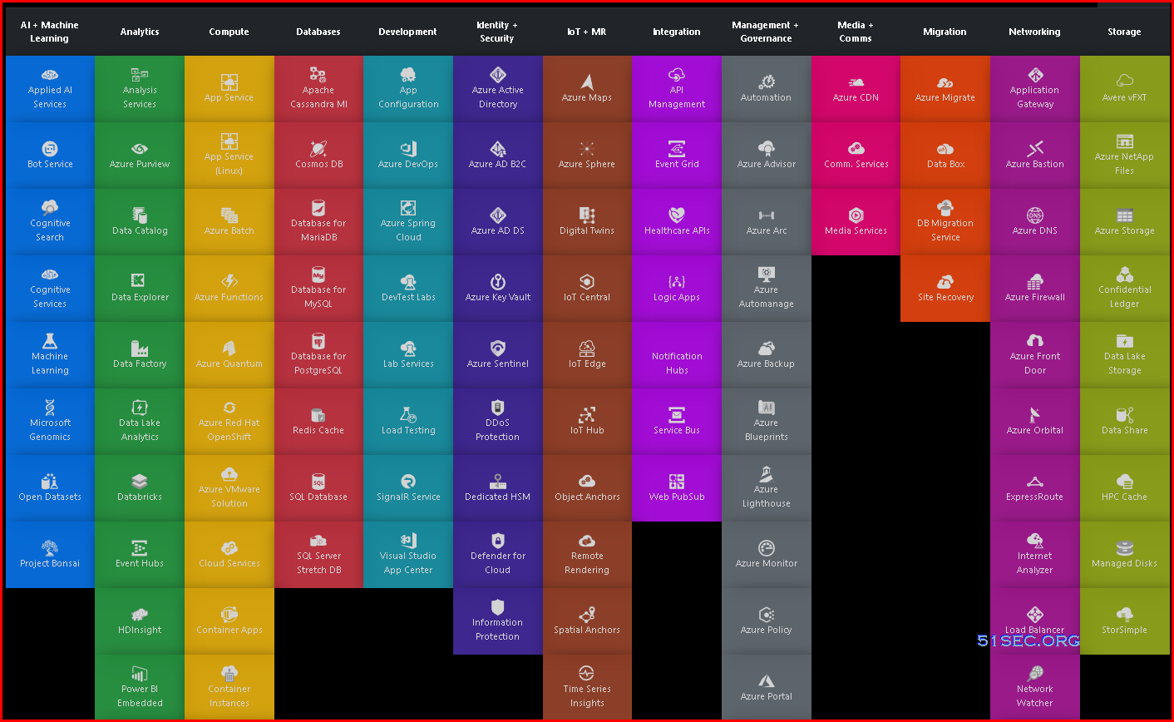Select the StorSimple tile
Image resolution: width=1174 pixels, height=722 pixels.
[x=1125, y=621]
